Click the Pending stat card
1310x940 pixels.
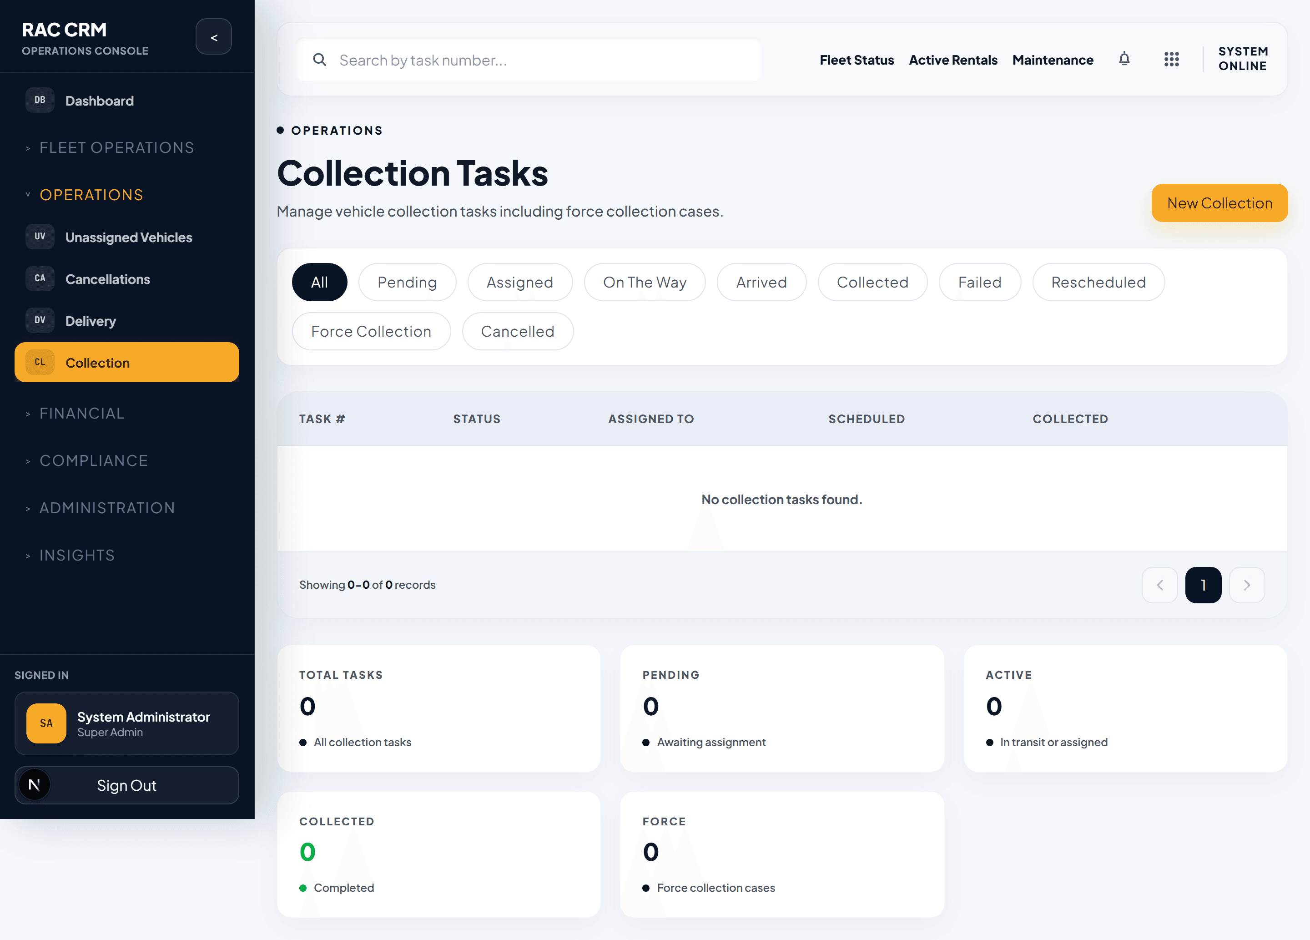pyautogui.click(x=782, y=708)
